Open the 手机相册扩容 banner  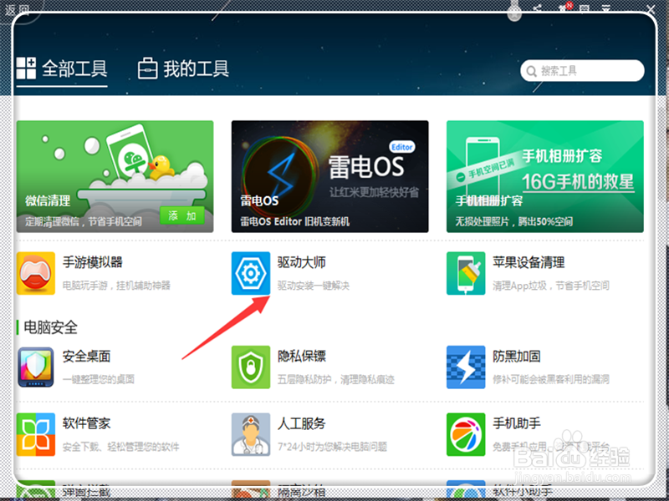point(545,176)
